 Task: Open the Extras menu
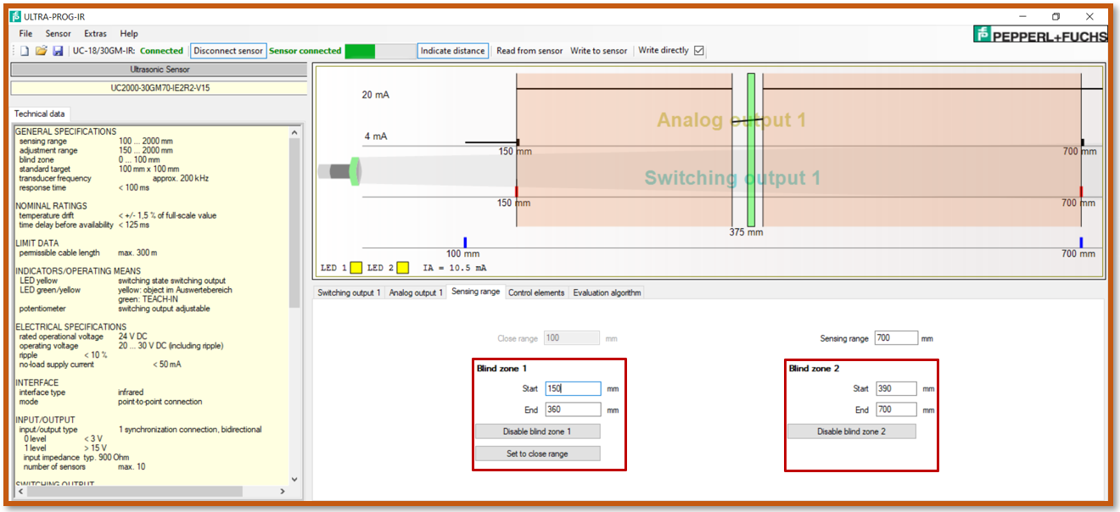pyautogui.click(x=95, y=34)
